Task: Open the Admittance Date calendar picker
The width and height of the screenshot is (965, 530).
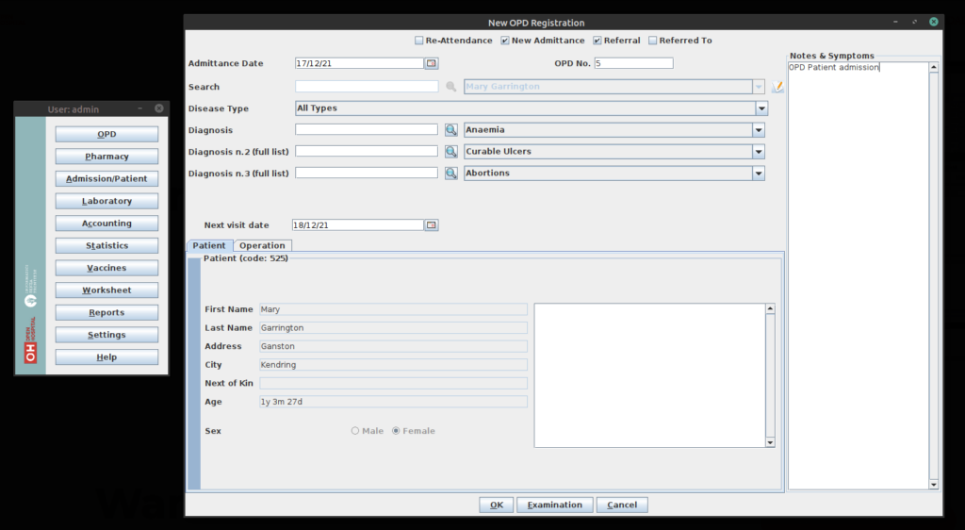Action: click(432, 63)
